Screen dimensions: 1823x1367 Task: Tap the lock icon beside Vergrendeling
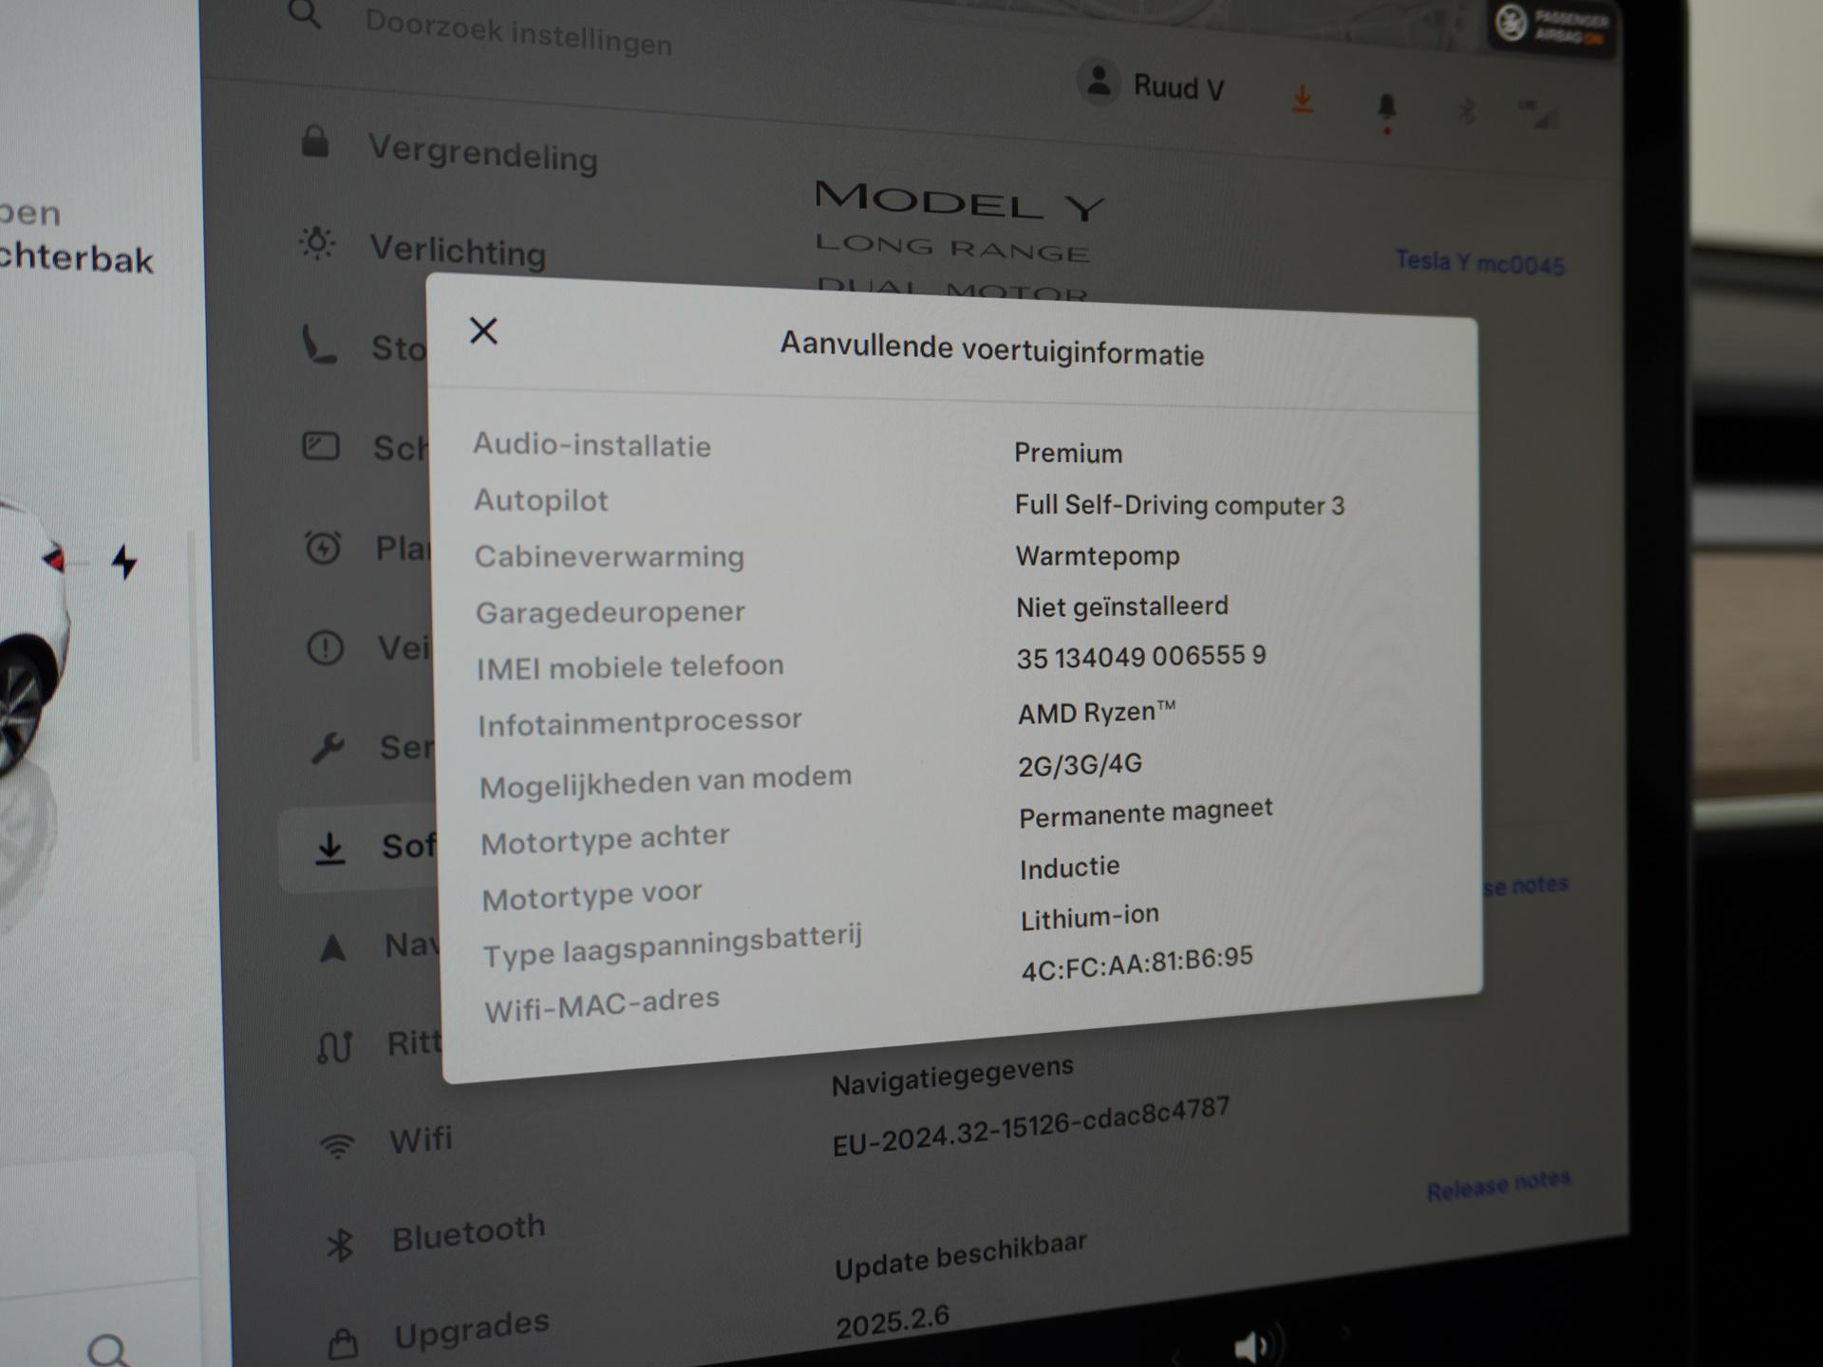point(315,141)
